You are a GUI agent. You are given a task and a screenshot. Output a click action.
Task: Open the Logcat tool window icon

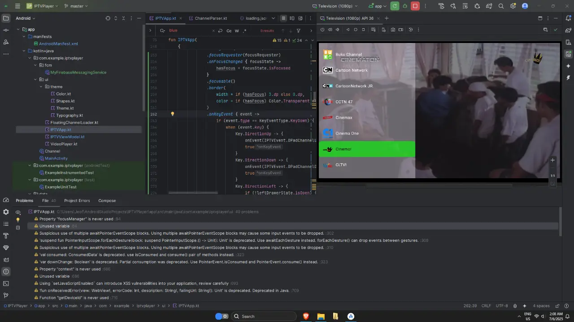[x=6, y=260]
